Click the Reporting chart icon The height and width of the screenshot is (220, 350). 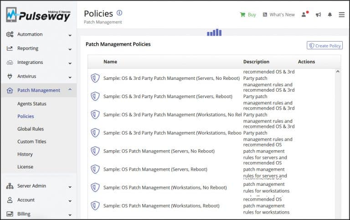pyautogui.click(x=10, y=48)
